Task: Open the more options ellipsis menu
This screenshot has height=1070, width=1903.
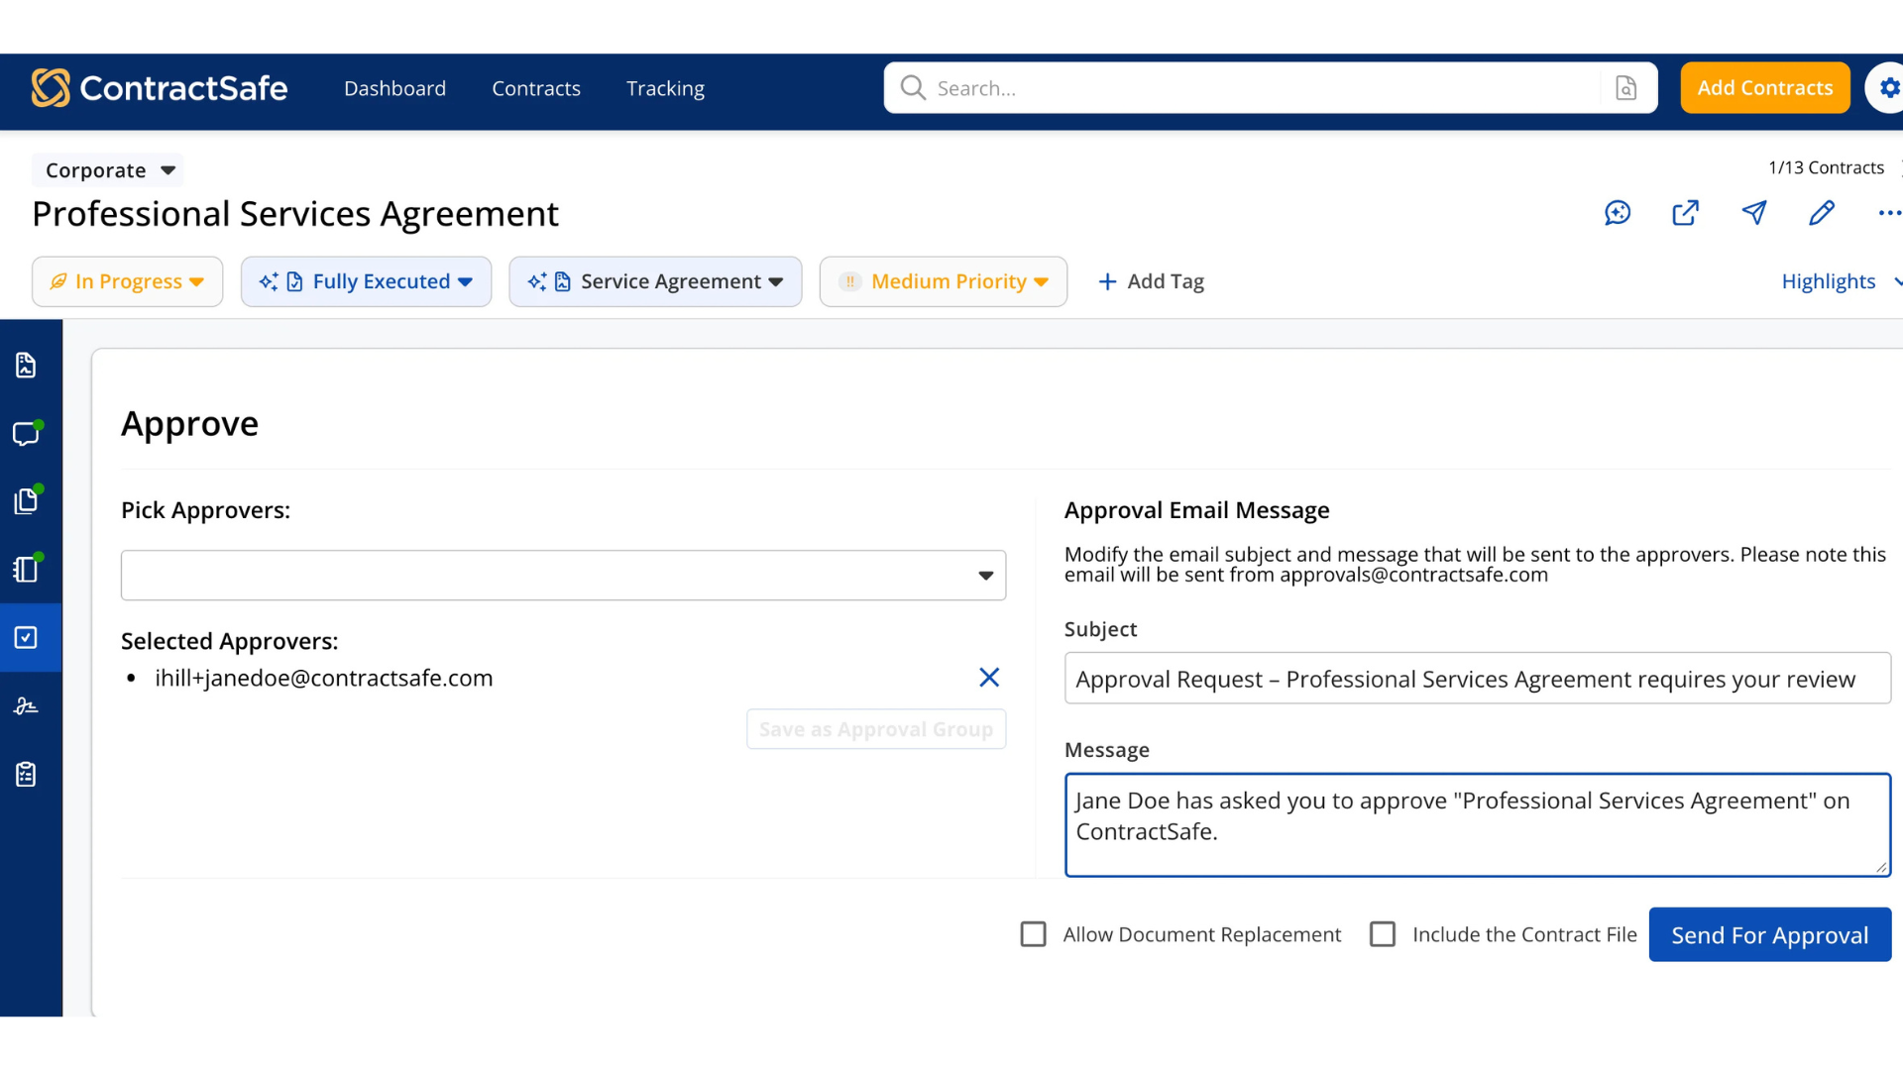Action: (x=1889, y=213)
